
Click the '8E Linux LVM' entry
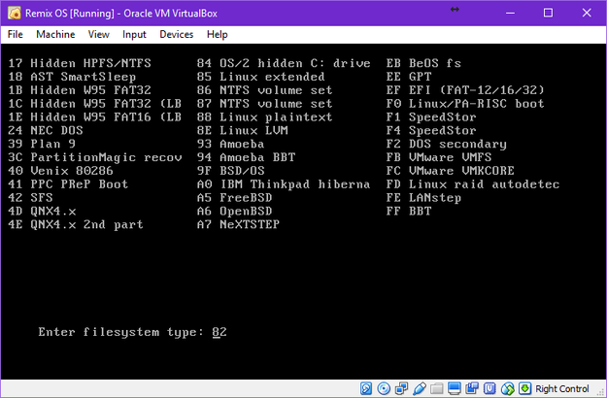tap(243, 130)
